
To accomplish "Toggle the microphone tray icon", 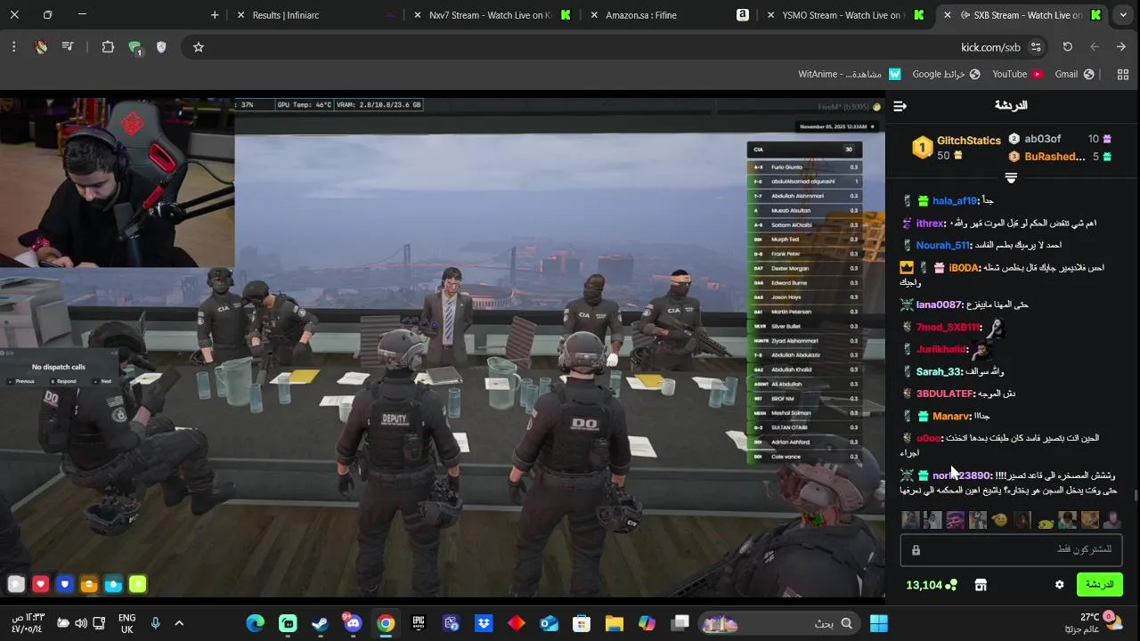I will [x=156, y=623].
